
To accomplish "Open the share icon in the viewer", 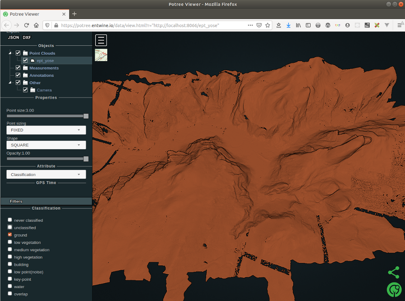I will coord(394,272).
